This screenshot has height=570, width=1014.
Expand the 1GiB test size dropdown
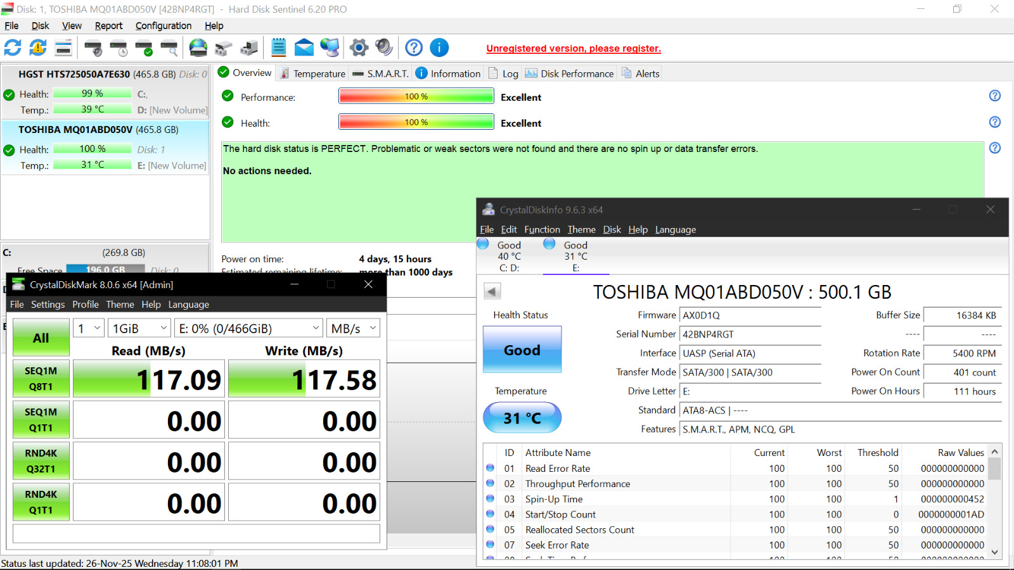click(x=139, y=328)
